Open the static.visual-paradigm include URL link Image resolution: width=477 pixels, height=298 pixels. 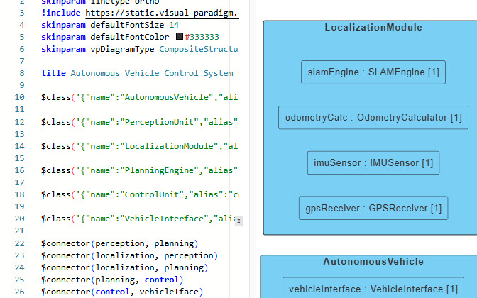pos(162,13)
